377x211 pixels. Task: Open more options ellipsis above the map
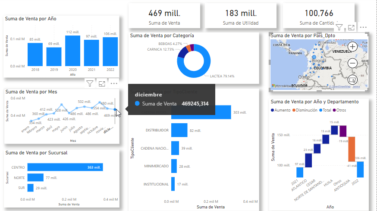(x=364, y=27)
